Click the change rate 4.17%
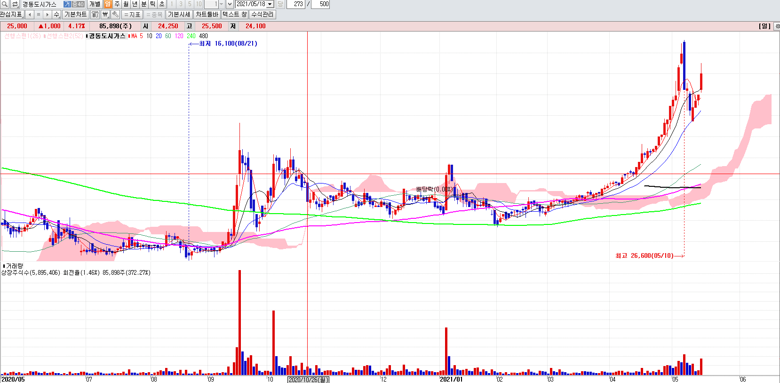The height and width of the screenshot is (383, 780). click(76, 26)
